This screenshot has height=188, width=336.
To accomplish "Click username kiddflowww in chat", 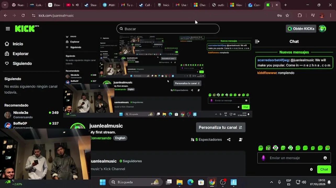I will (267, 73).
